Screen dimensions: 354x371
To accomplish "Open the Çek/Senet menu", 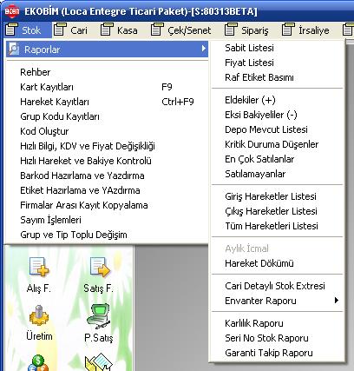I will pos(181,30).
